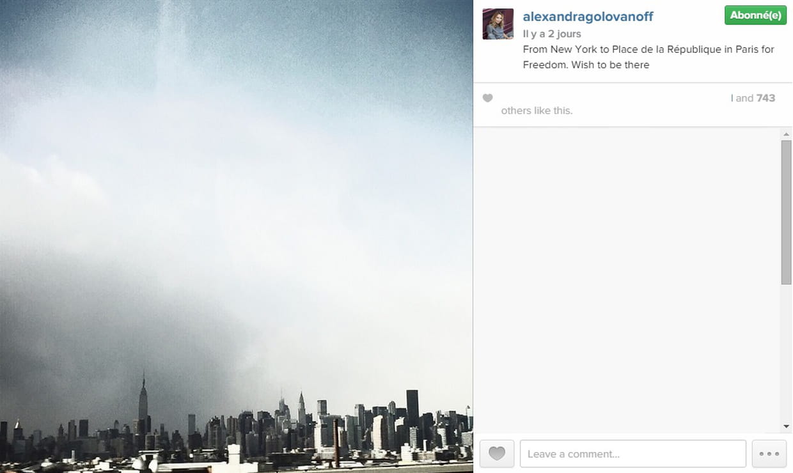Like the post with the heart button
The image size is (793, 473).
(497, 454)
